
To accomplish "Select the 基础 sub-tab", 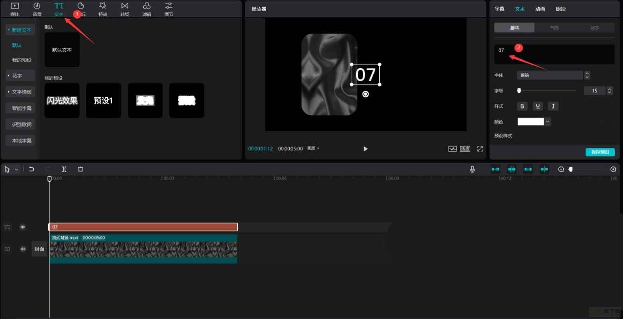I will click(x=514, y=28).
